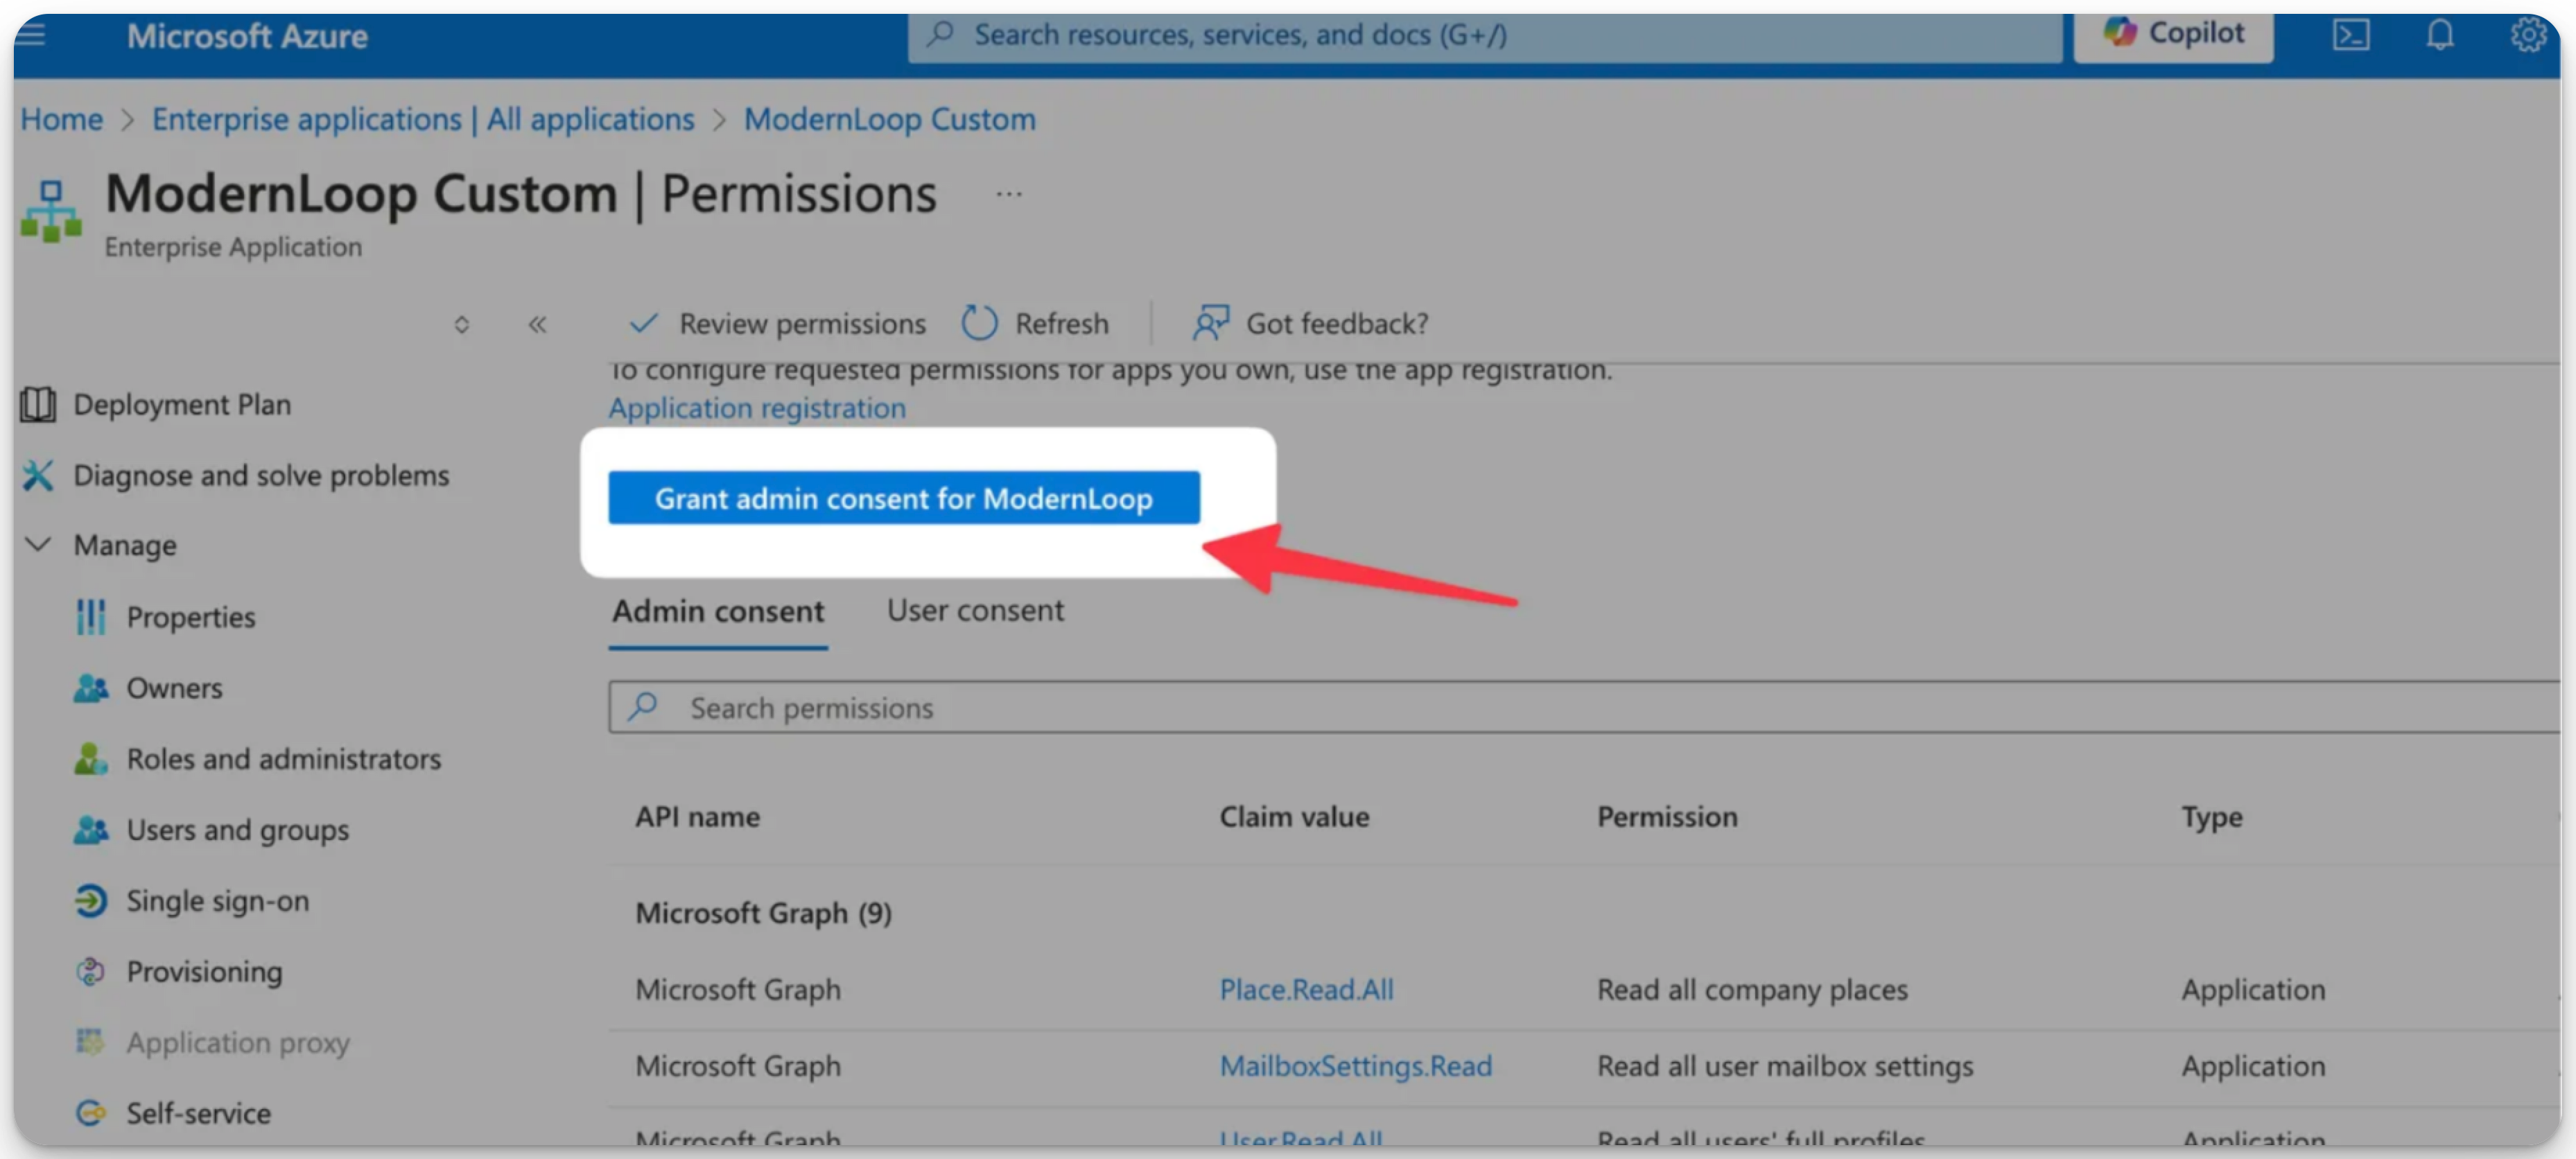Open the Place.Read.All claim value link
Viewport: 2576px width, 1159px height.
tap(1306, 990)
